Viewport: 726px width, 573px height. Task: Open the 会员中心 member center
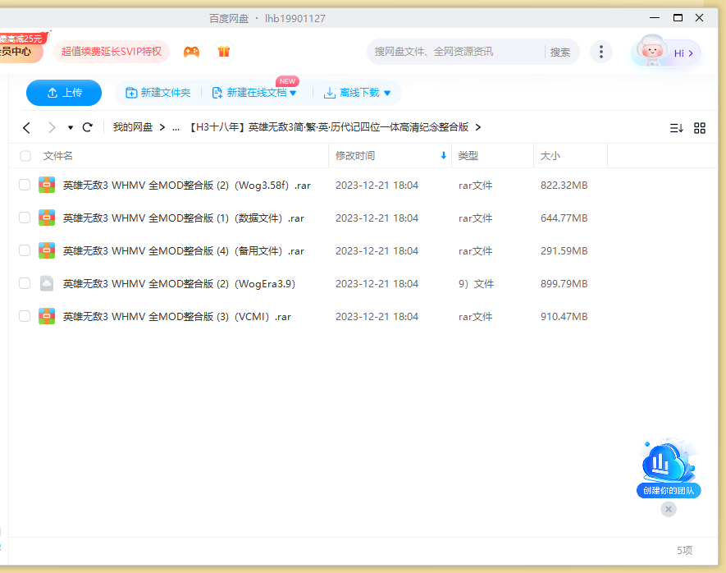(x=21, y=52)
